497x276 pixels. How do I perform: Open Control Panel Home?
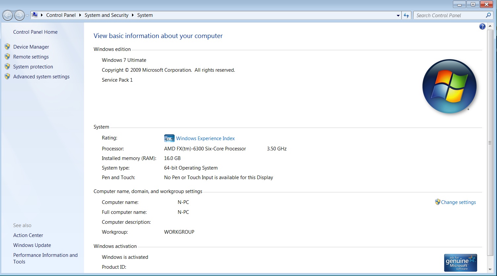[35, 32]
